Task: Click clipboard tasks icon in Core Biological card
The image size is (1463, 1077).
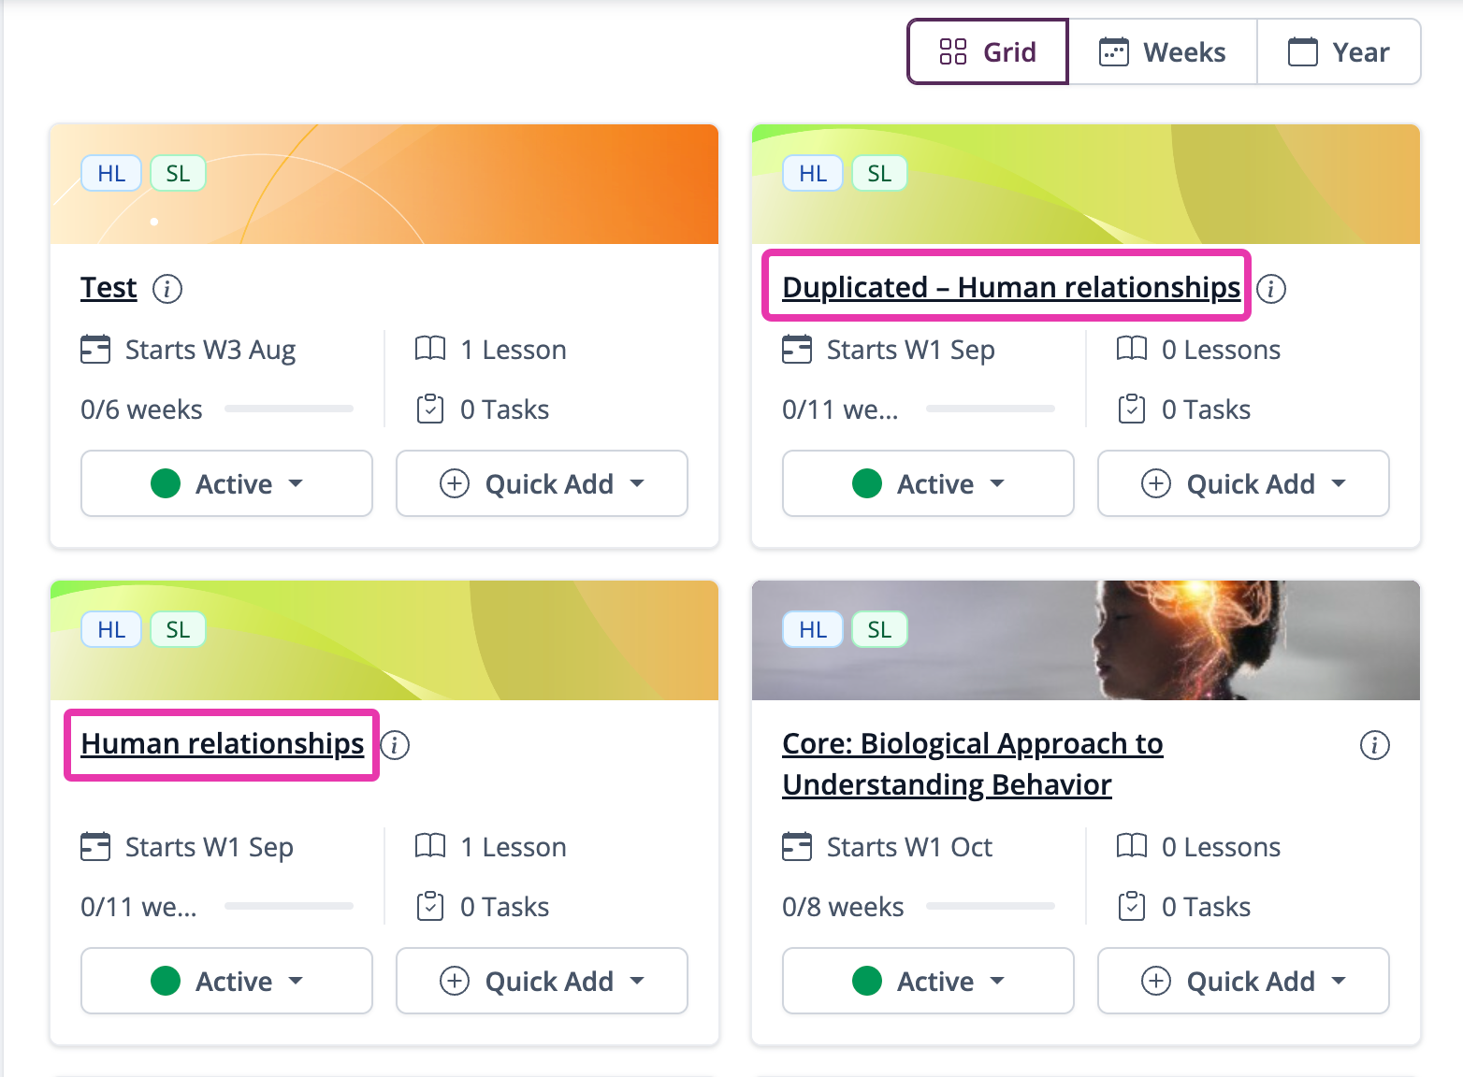Action: 1132,906
